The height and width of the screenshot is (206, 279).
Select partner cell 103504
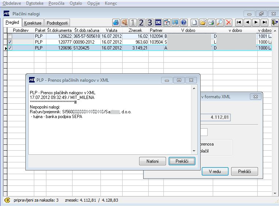click(x=156, y=42)
